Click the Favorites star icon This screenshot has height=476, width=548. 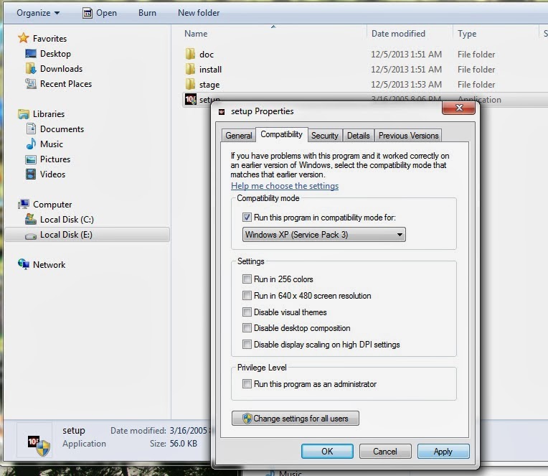tap(24, 38)
